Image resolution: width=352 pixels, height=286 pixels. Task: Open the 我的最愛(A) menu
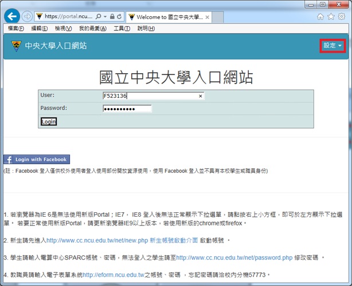coord(92,29)
